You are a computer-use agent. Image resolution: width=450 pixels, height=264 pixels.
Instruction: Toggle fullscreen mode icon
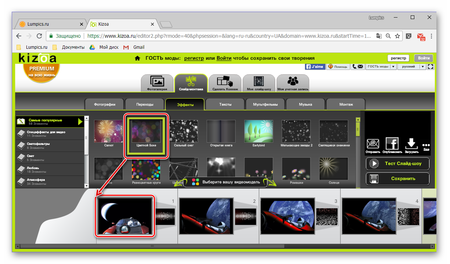431,66
